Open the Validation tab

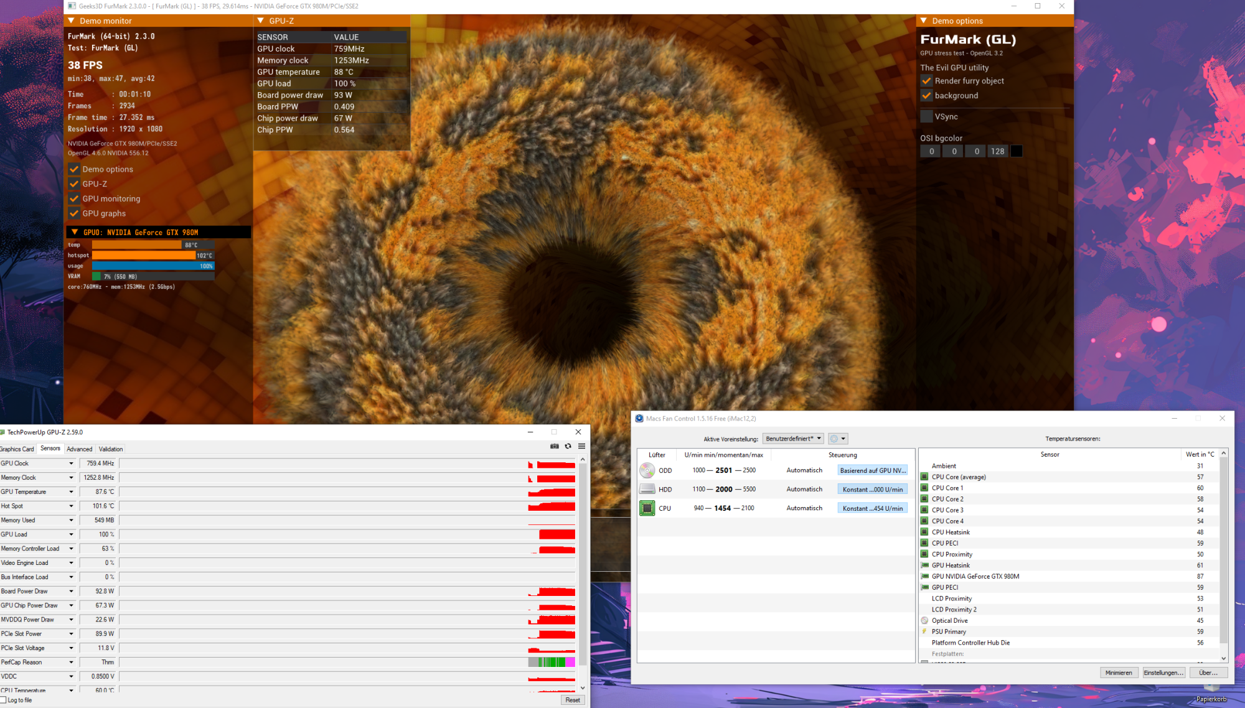click(x=111, y=449)
